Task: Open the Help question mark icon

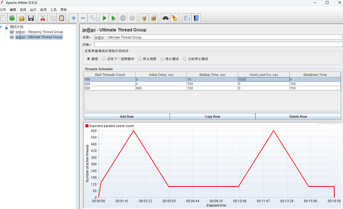Action: pos(196,18)
